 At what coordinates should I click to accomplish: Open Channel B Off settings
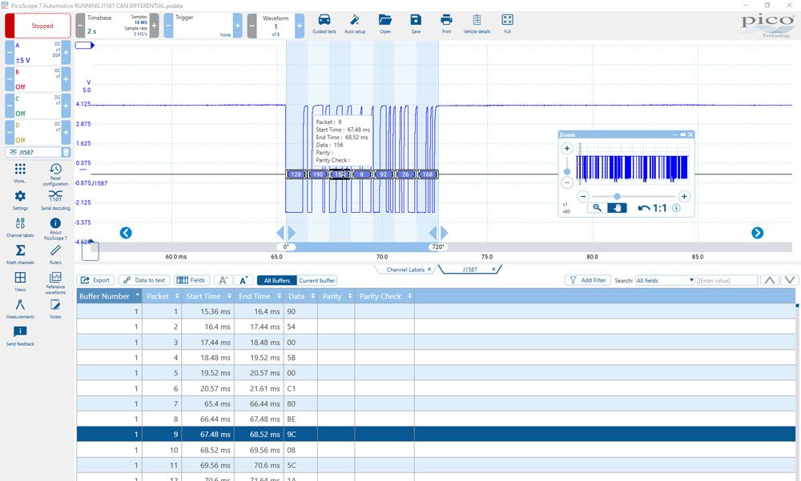click(x=38, y=78)
